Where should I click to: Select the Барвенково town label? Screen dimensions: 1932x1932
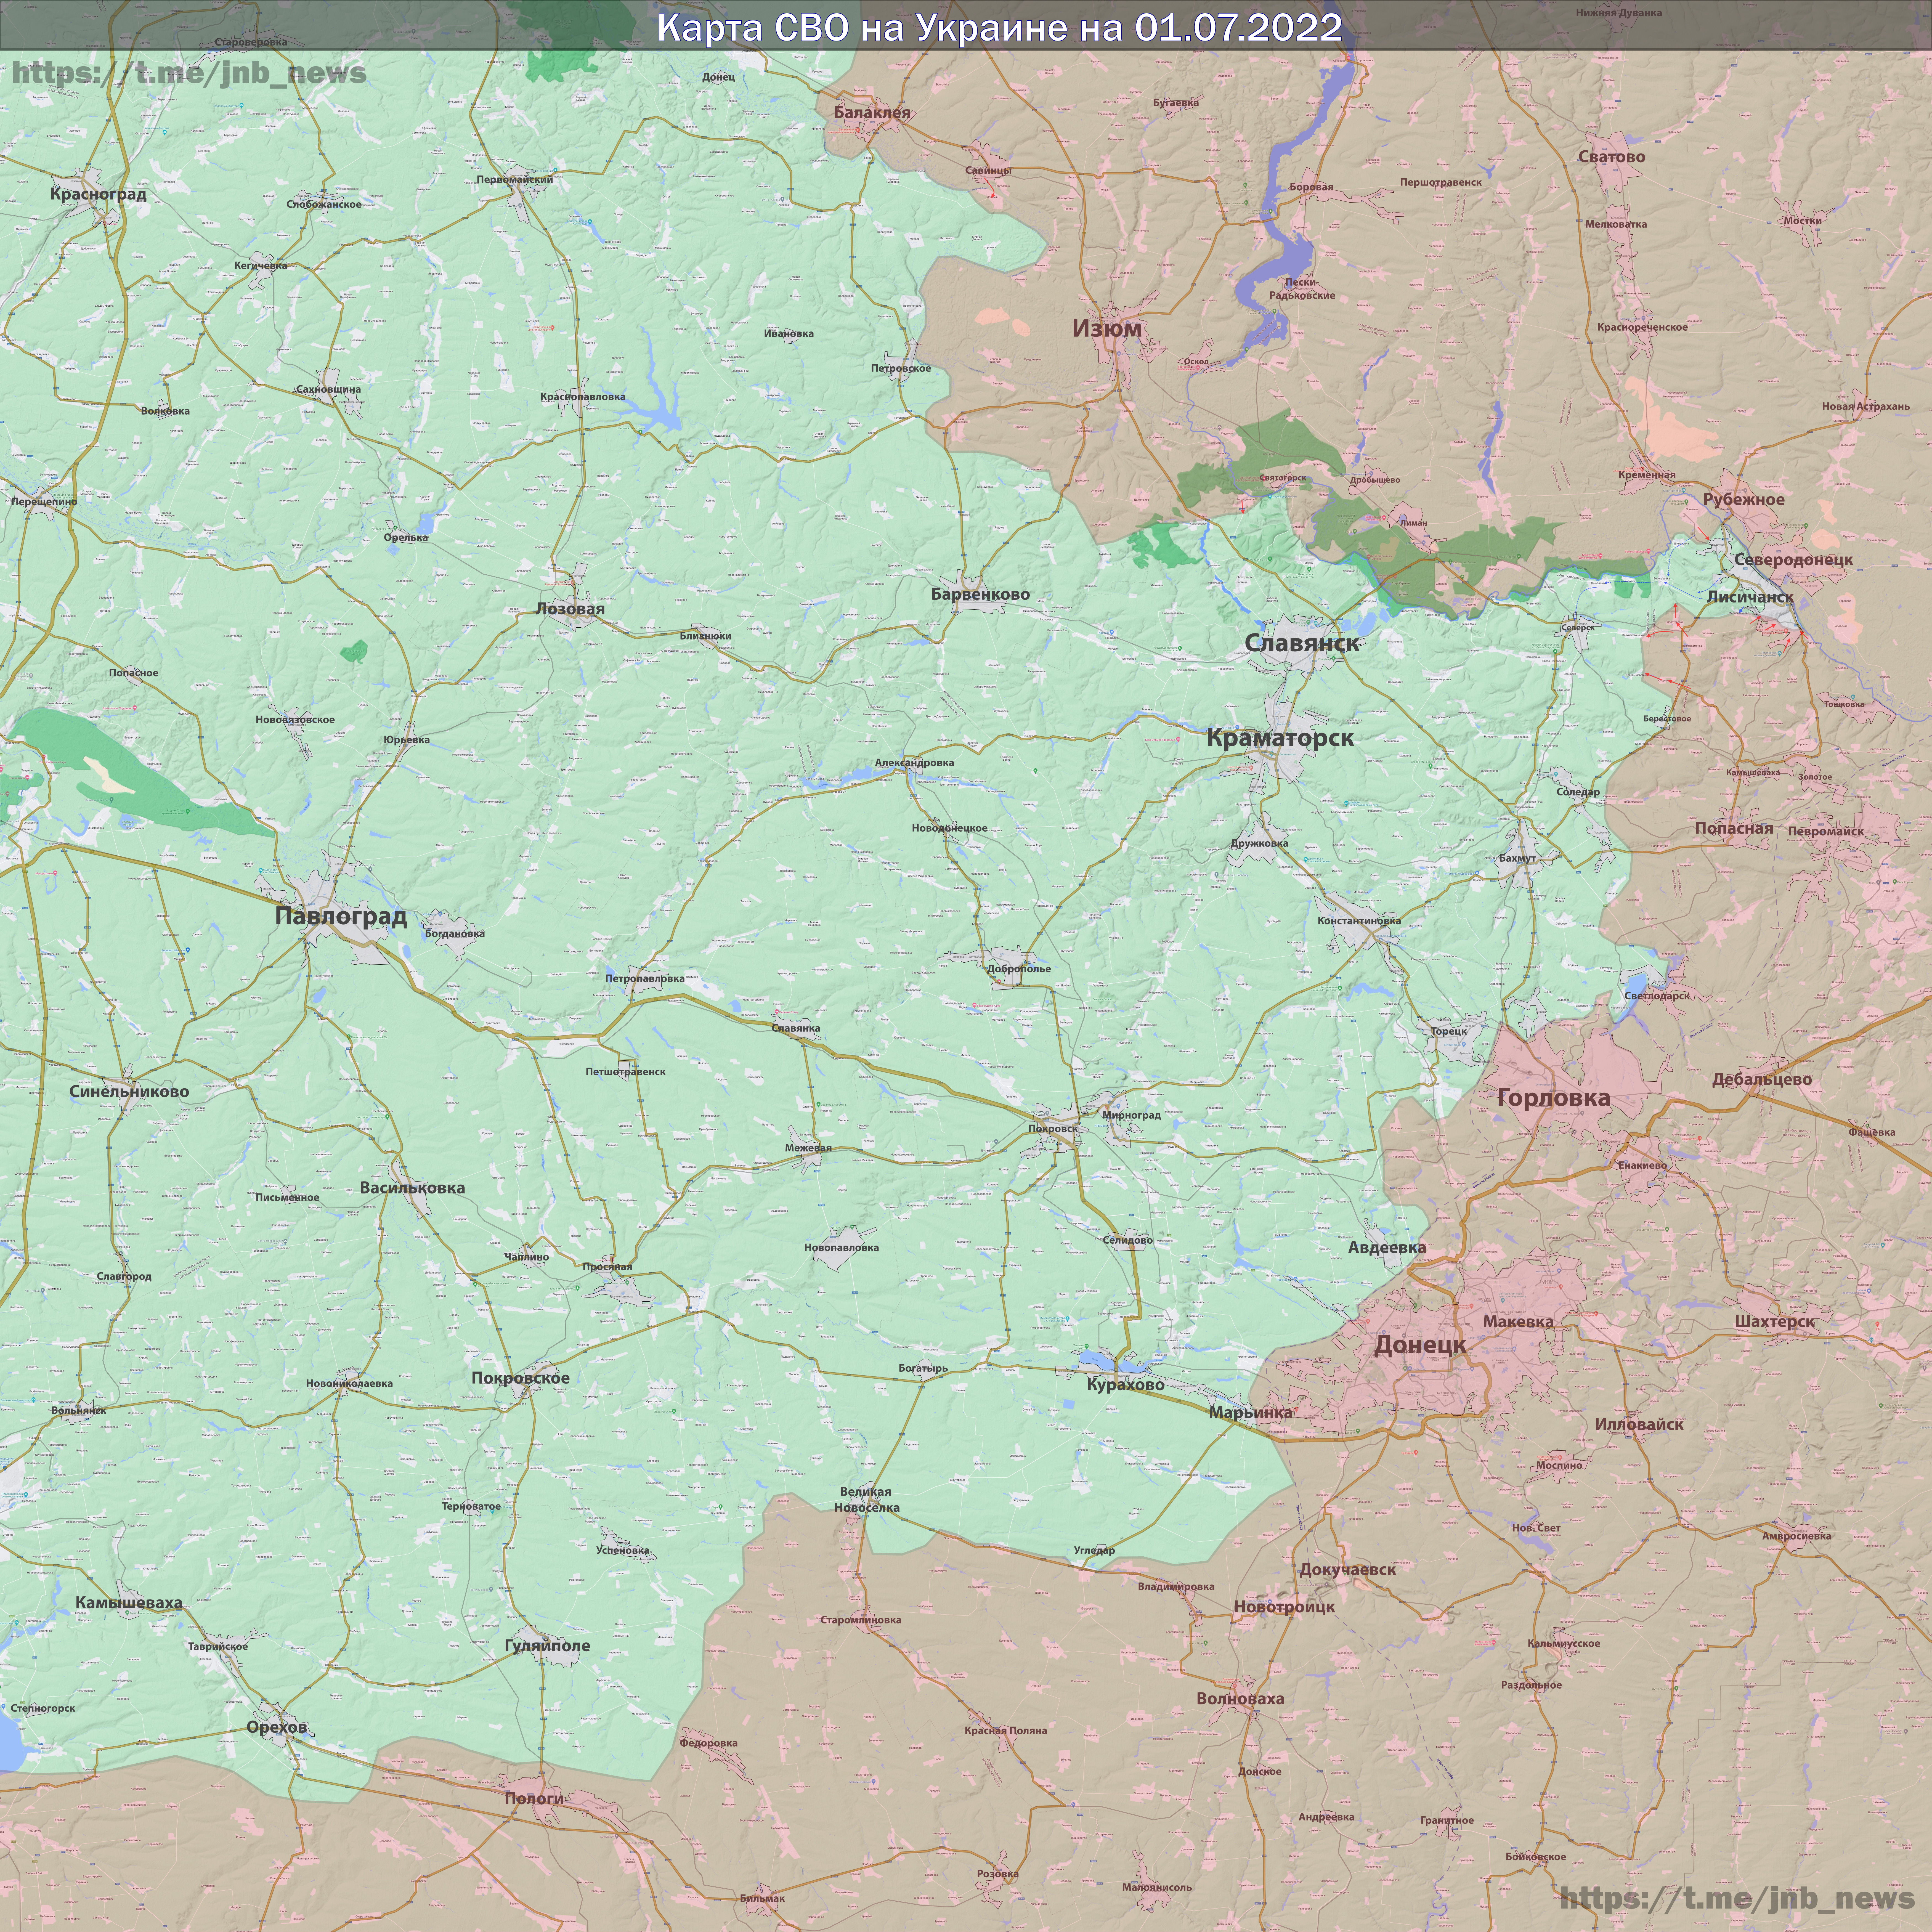coord(980,594)
